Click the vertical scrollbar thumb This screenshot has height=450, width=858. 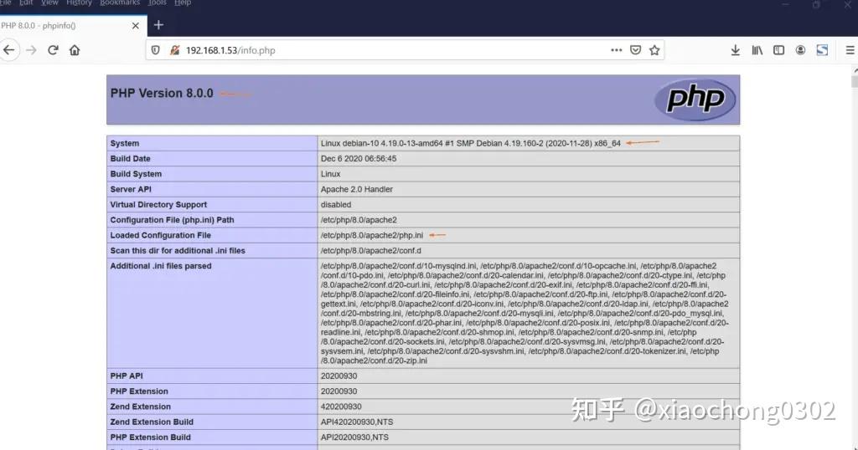855,80
